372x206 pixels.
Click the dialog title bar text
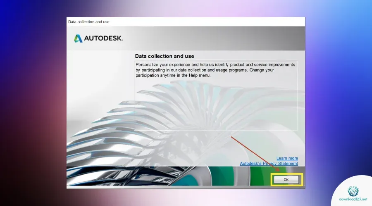click(89, 22)
